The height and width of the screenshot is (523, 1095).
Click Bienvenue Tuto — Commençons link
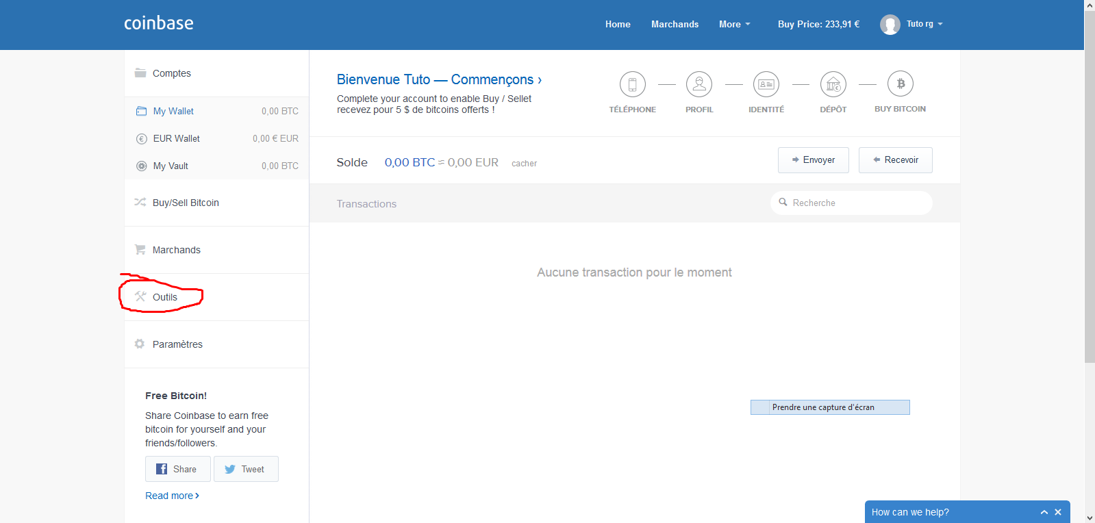pos(439,79)
